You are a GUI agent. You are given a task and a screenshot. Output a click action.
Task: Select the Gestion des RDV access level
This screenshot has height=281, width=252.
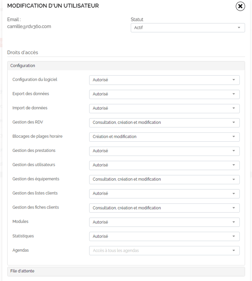point(164,123)
